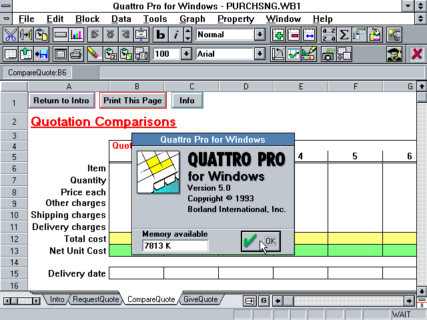Screen dimensions: 427x320
Task: Click the blue arrow Fit icon
Action: tap(309, 35)
